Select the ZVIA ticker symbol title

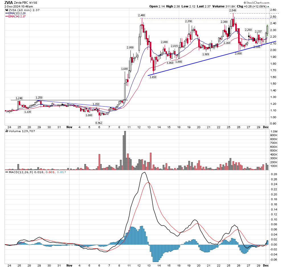click(x=9, y=2)
